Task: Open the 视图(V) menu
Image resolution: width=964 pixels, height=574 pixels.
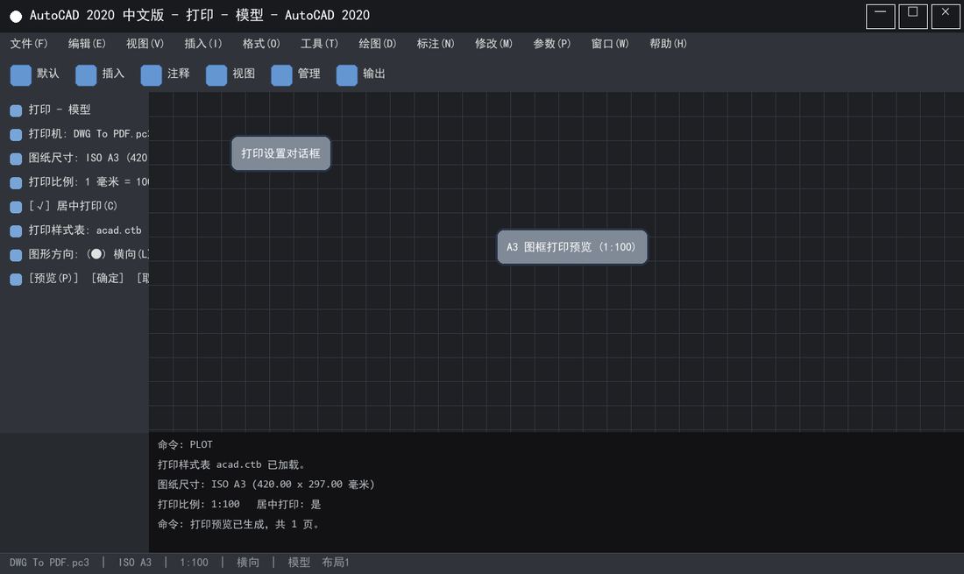Action: point(145,44)
